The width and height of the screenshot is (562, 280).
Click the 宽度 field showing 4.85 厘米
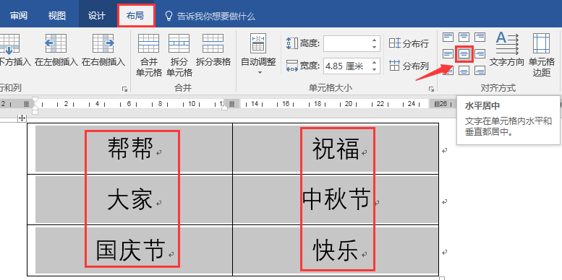coord(346,66)
